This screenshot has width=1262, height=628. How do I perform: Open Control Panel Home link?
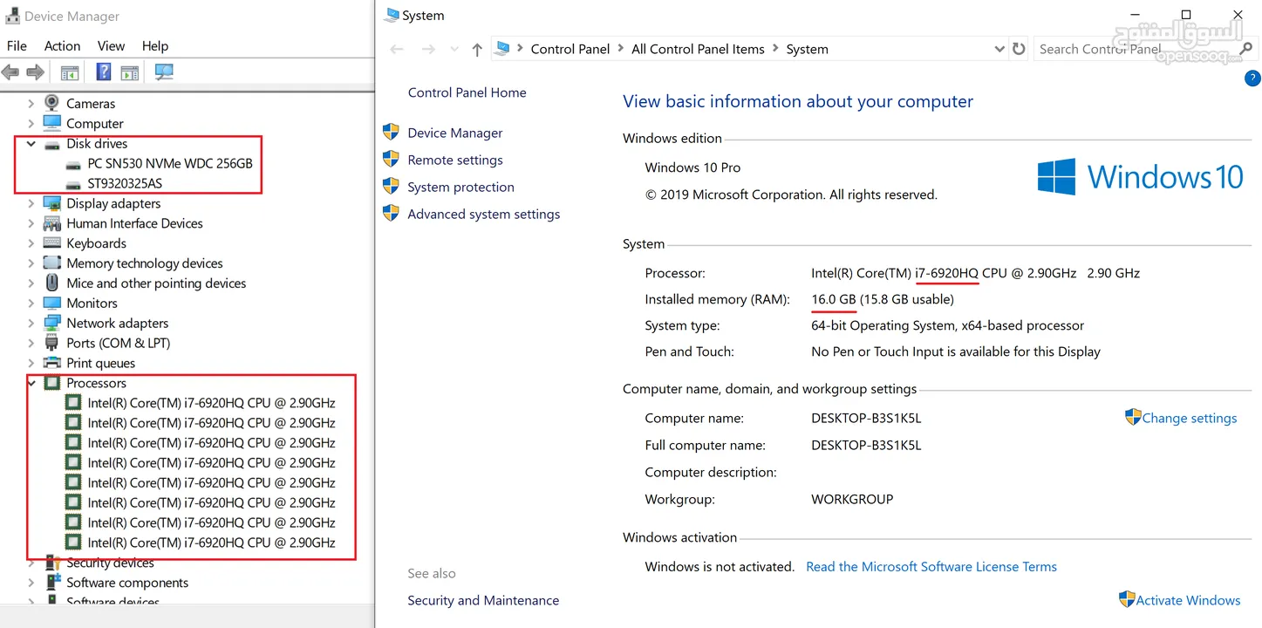click(x=467, y=92)
